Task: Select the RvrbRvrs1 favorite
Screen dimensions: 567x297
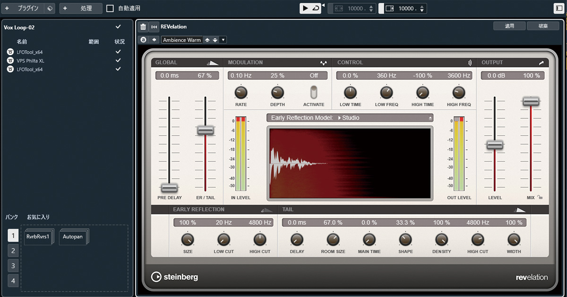Action: tap(39, 236)
